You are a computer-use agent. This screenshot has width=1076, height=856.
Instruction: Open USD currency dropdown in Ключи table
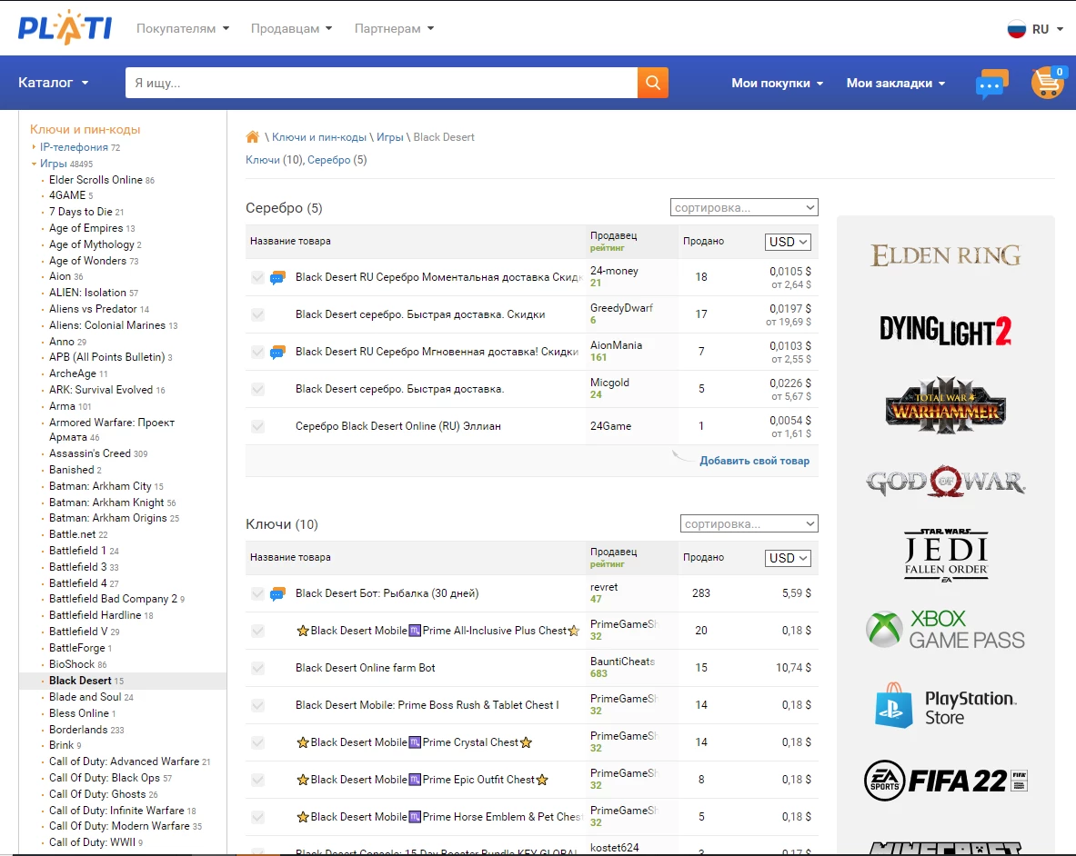point(788,558)
